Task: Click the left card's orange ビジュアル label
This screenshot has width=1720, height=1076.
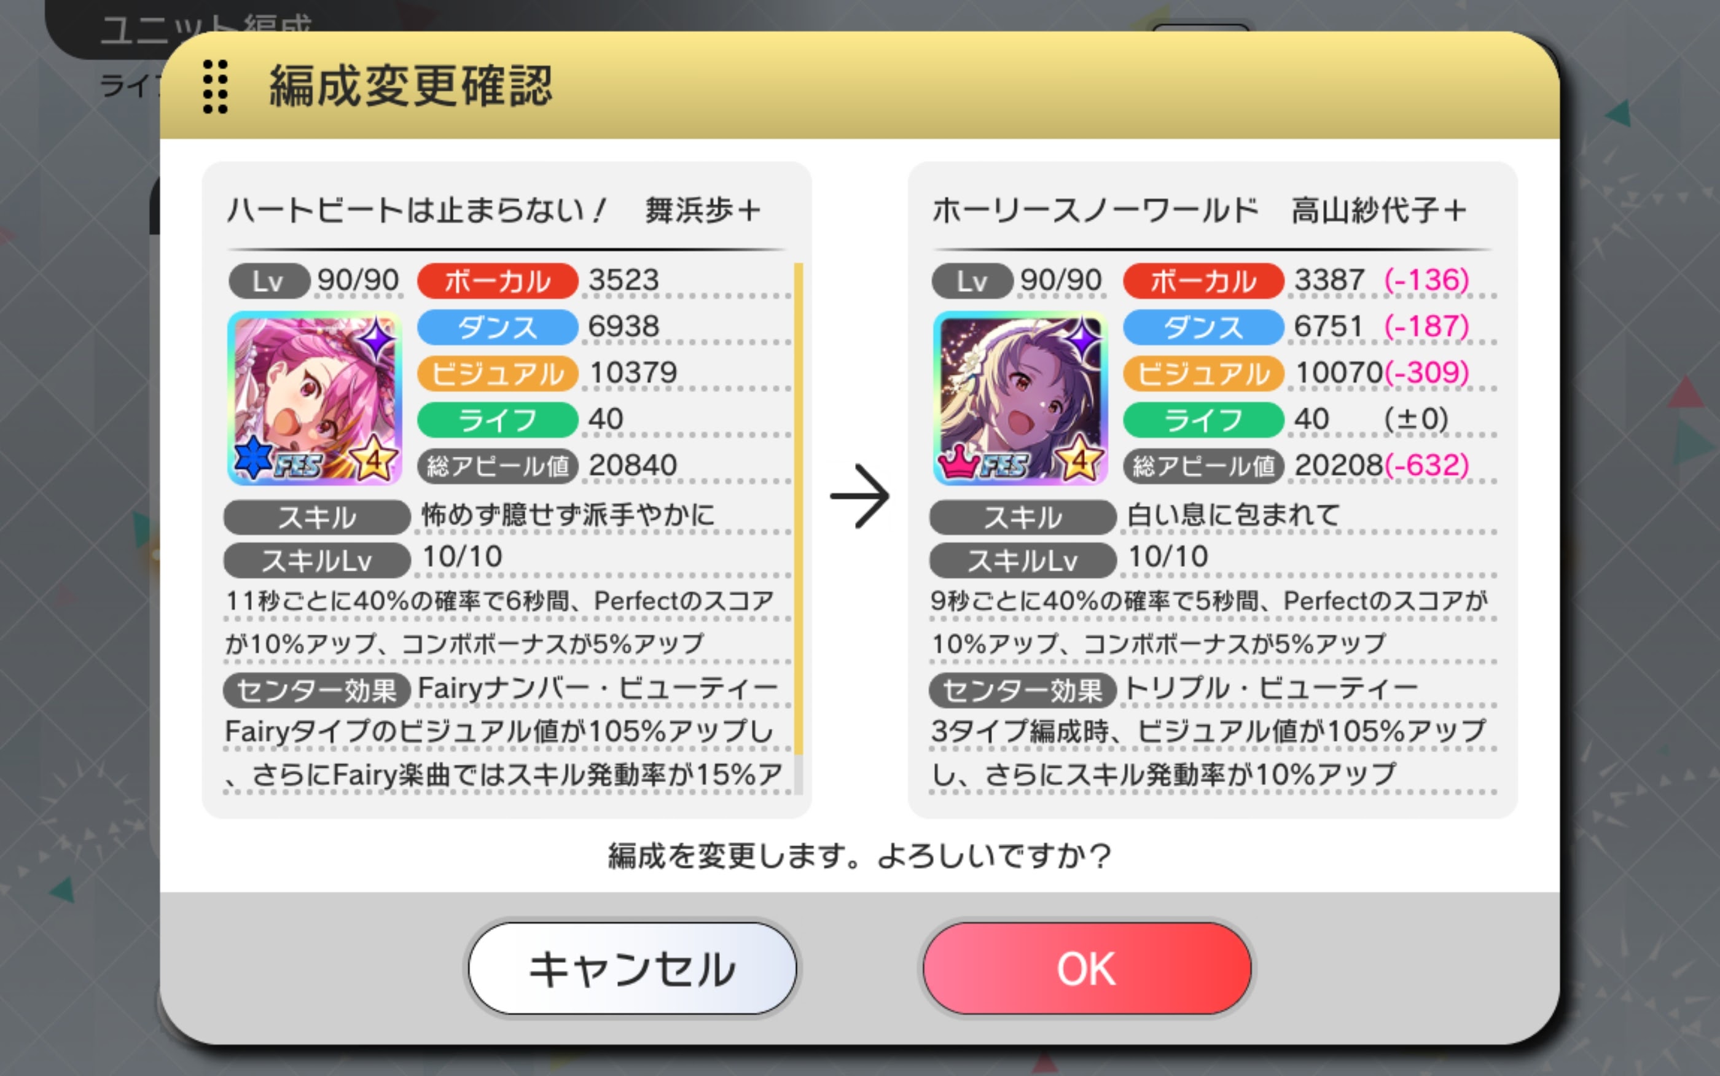Action: 498,373
